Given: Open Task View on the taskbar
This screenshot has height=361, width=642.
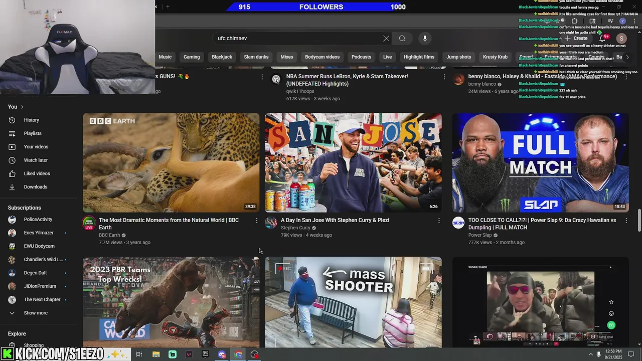Looking at the screenshot, I should point(139,354).
